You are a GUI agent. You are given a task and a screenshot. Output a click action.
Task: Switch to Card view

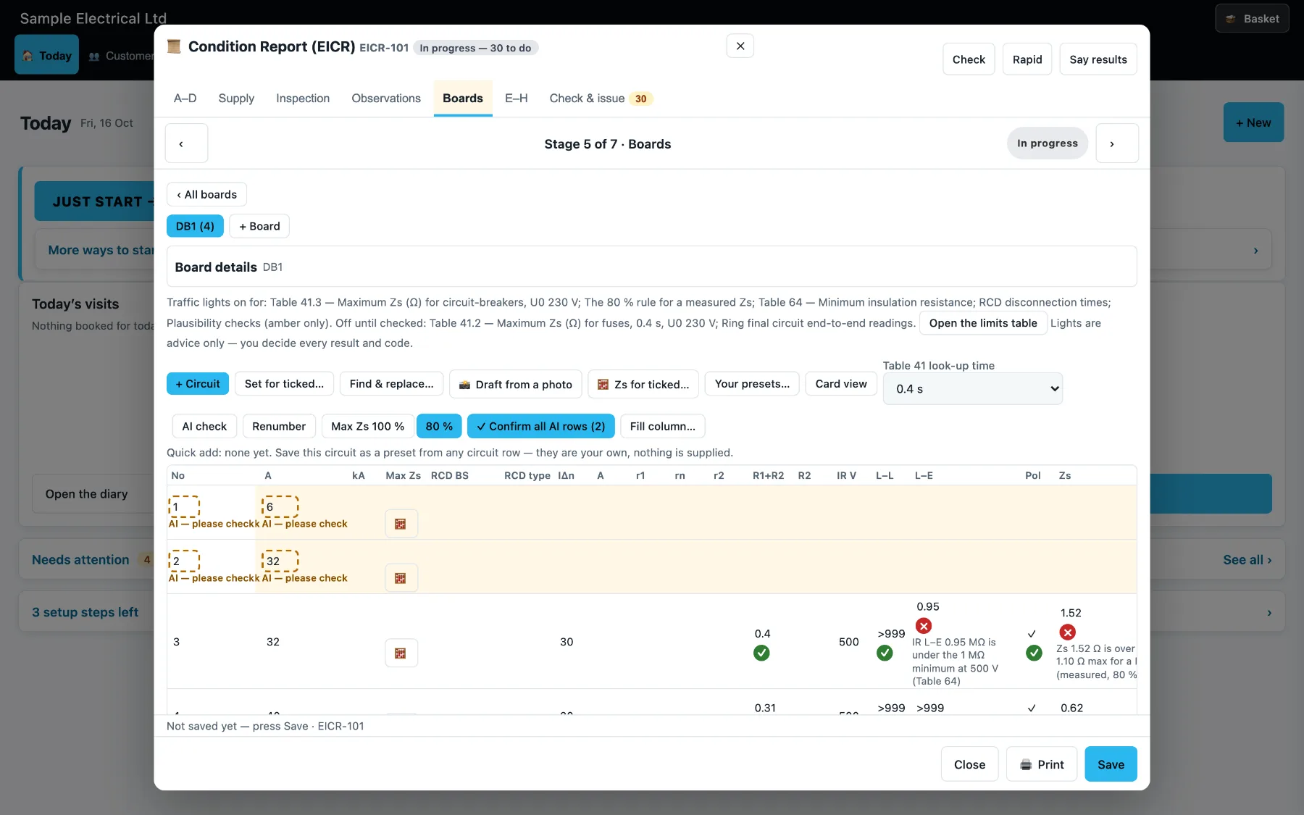[x=841, y=384]
